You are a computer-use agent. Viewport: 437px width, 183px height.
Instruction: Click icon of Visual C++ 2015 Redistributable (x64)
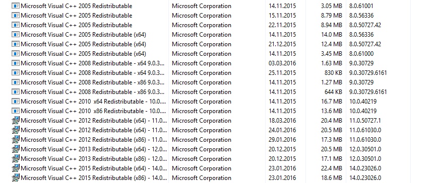[x=16, y=168]
